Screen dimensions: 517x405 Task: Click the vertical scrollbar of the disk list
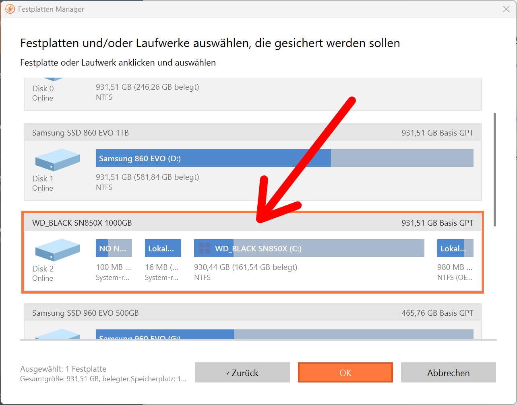(x=495, y=169)
